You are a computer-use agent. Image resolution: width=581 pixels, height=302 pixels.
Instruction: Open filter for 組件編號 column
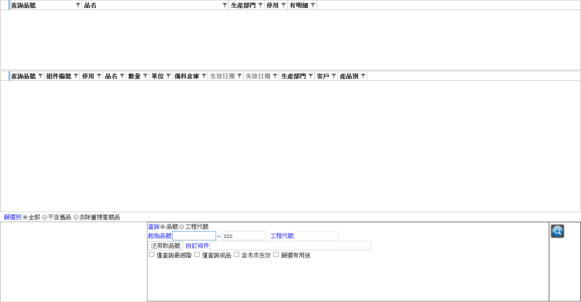(x=76, y=76)
